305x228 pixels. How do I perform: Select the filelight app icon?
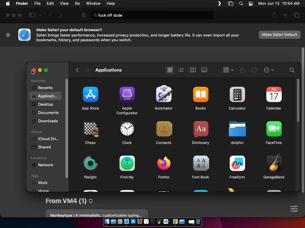pos(91,163)
